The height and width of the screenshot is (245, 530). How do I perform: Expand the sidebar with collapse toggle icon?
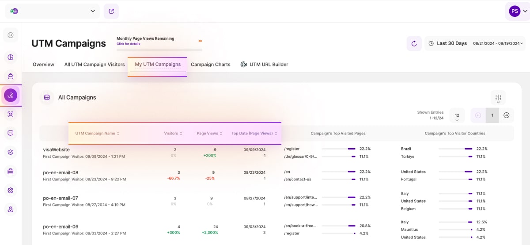tap(11, 35)
